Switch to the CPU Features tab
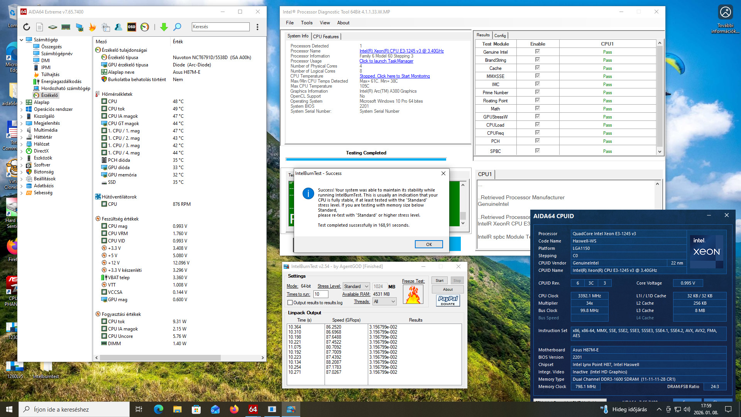The image size is (741, 417). click(x=326, y=36)
